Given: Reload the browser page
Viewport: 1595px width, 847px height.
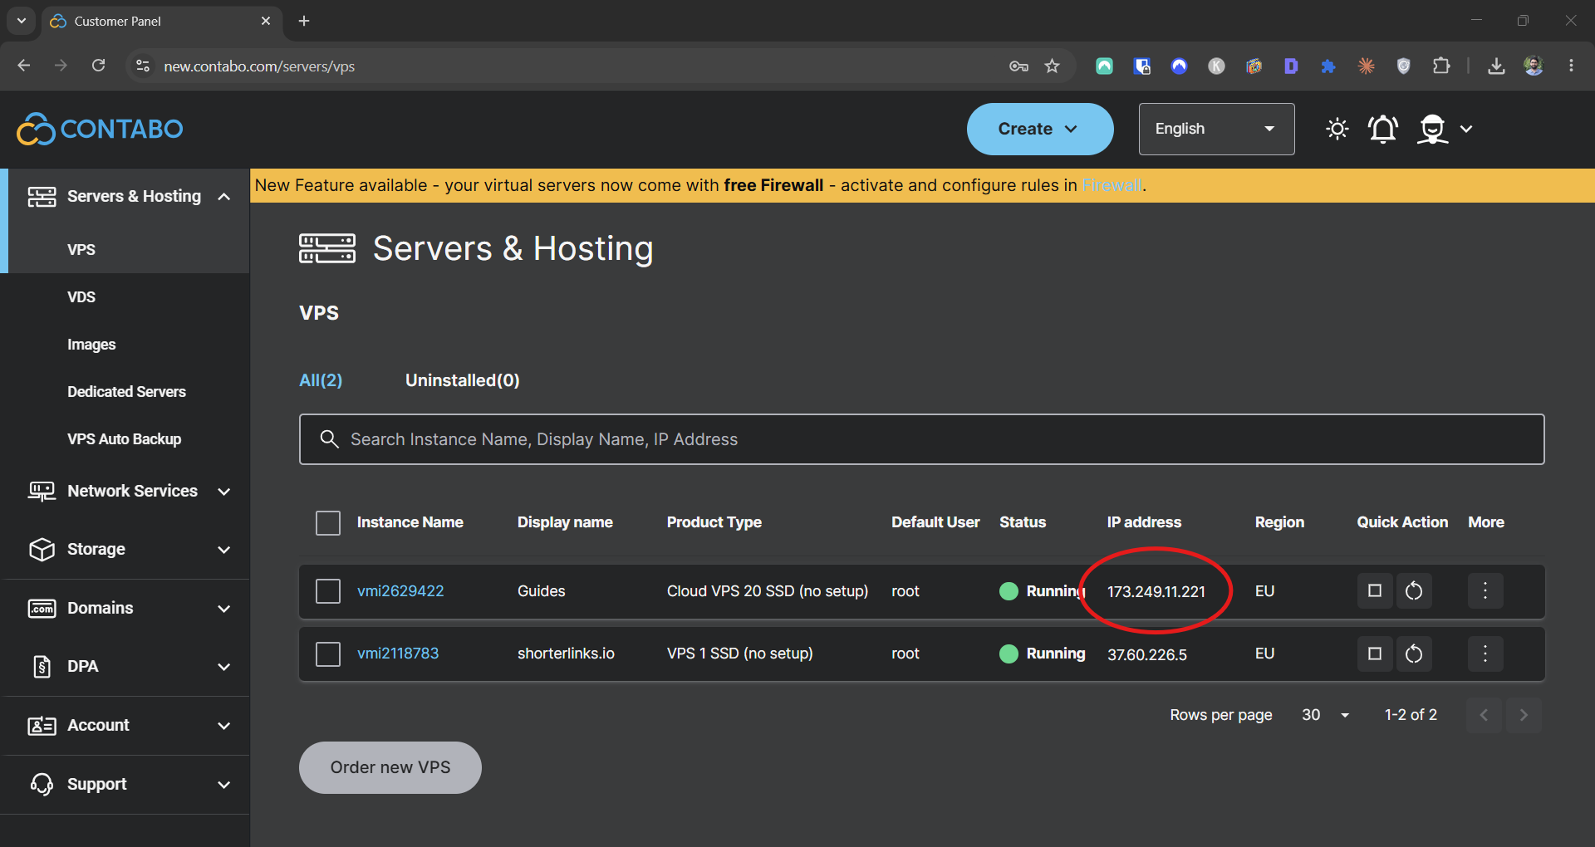Looking at the screenshot, I should coord(98,66).
